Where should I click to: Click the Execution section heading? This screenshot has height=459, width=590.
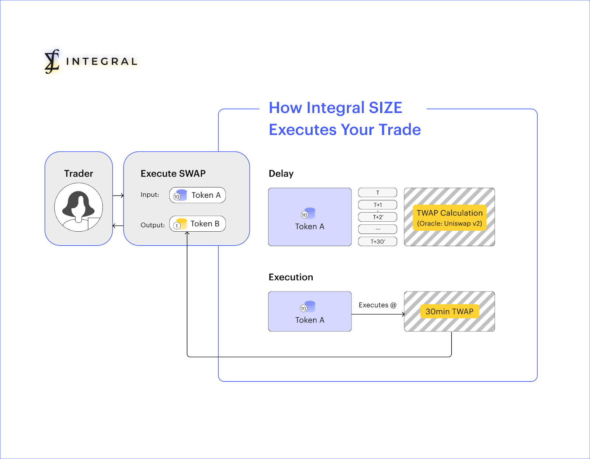pyautogui.click(x=291, y=277)
